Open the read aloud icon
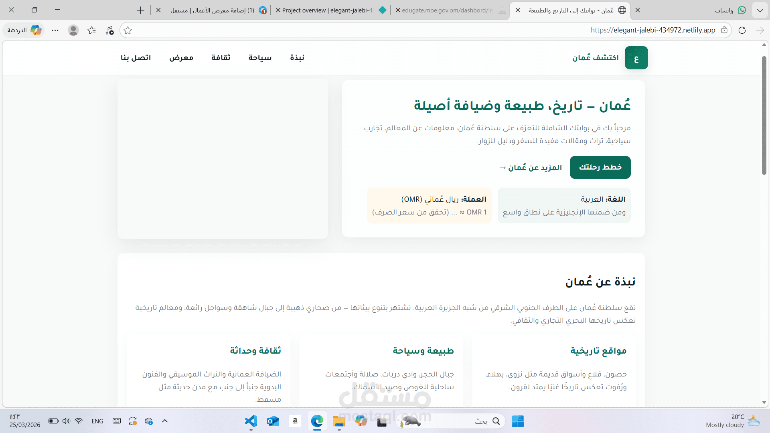The height and width of the screenshot is (433, 770). 109,30
